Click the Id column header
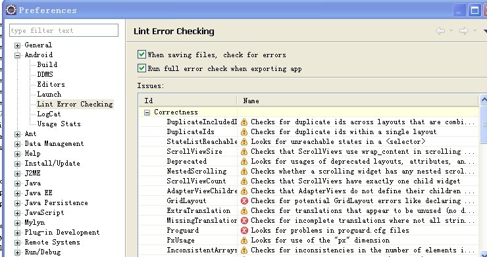This screenshot has height=257, width=487. (x=188, y=101)
